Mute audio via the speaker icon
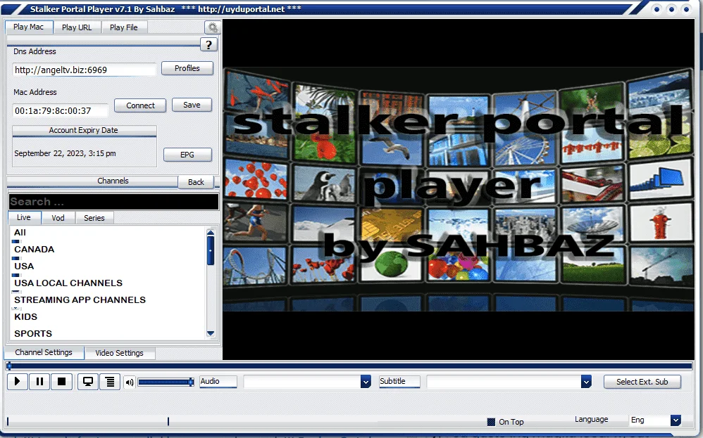Screen dimensions: 703x438 point(129,382)
